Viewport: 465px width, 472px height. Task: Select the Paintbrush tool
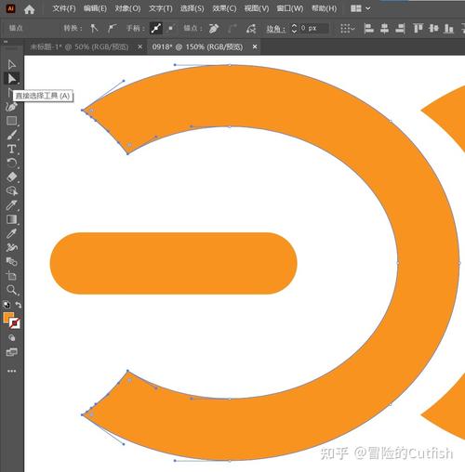(x=11, y=135)
